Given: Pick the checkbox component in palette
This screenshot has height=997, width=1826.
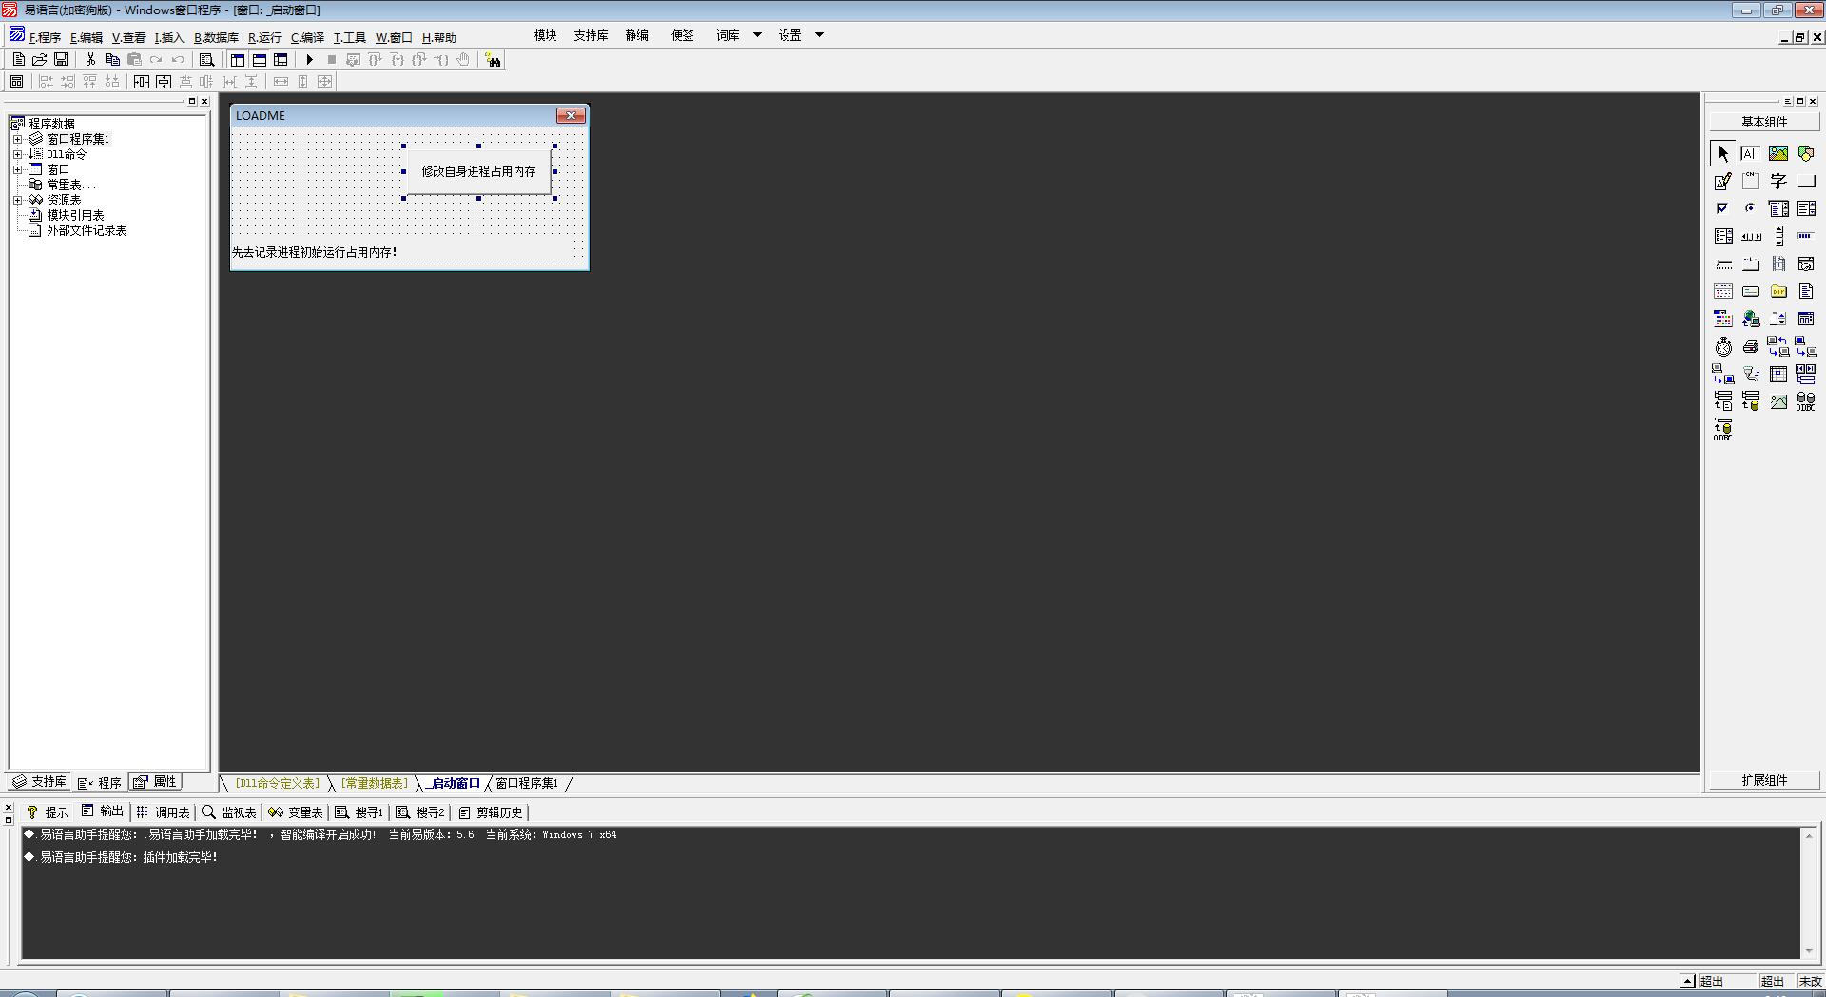Looking at the screenshot, I should pos(1723,208).
